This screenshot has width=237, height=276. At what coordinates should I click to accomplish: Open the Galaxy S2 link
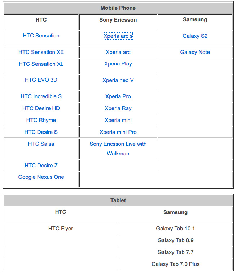(x=195, y=36)
